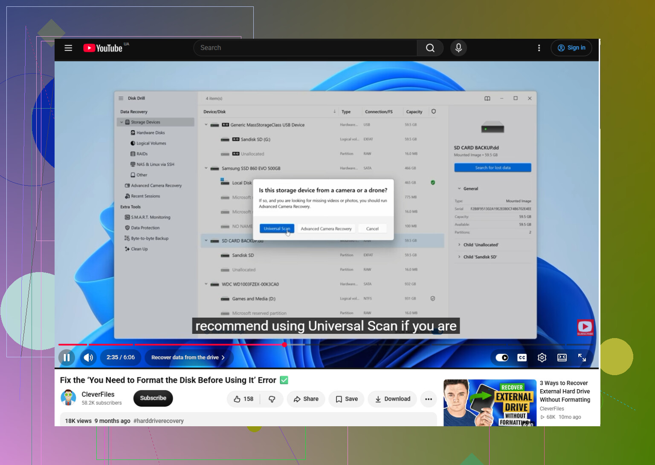The height and width of the screenshot is (465, 655).
Task: Expand Child 'Sandisk SD' section
Action: click(459, 257)
